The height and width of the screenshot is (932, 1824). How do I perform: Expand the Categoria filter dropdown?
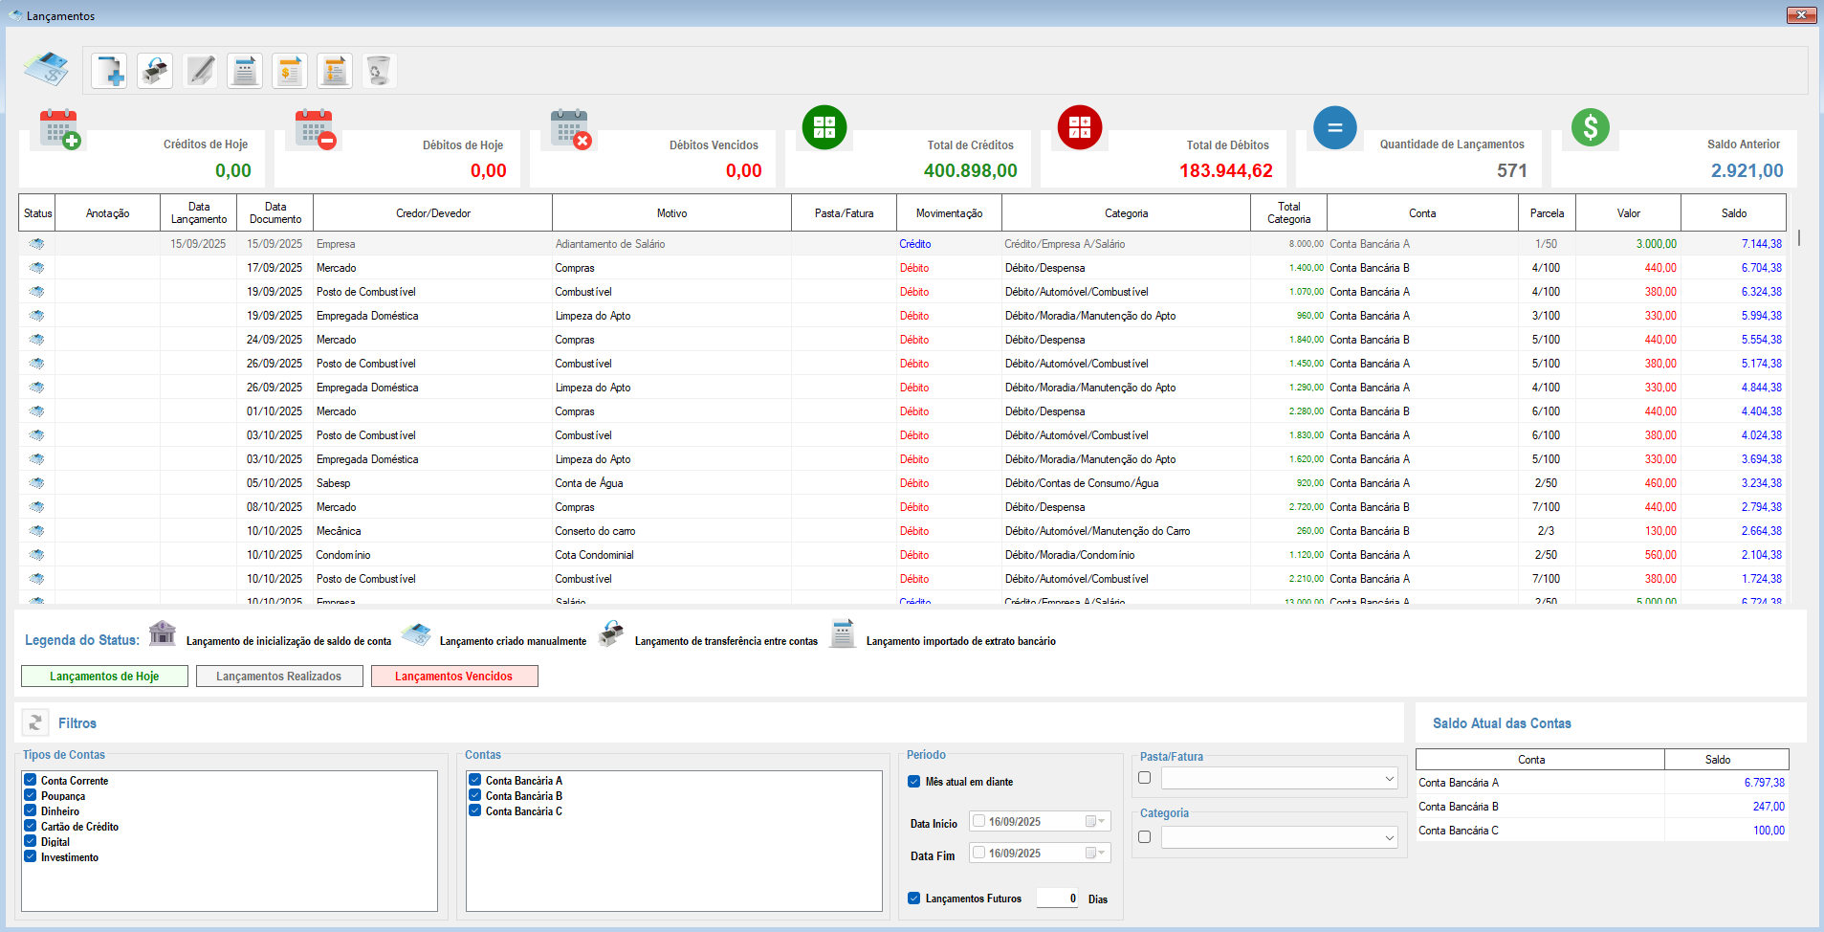pos(1389,838)
